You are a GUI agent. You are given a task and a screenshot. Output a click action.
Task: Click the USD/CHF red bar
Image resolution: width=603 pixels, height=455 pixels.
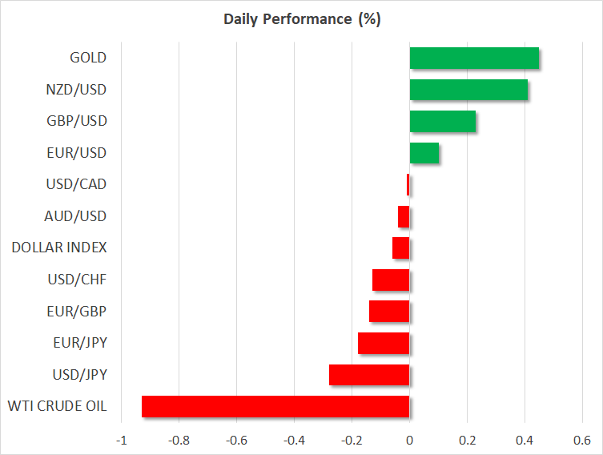(x=391, y=280)
